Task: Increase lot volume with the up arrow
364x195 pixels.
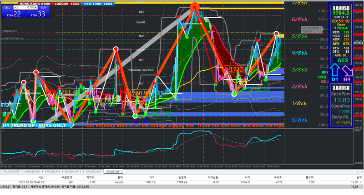Action: click(x=35, y=8)
